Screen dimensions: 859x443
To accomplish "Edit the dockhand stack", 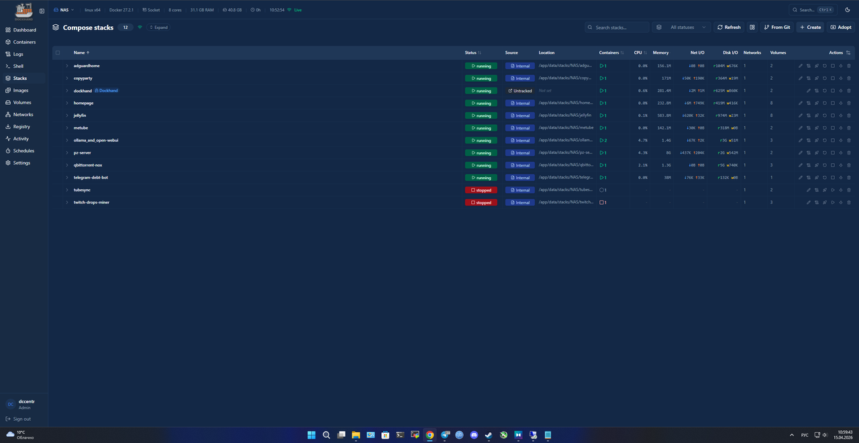I will (x=809, y=91).
